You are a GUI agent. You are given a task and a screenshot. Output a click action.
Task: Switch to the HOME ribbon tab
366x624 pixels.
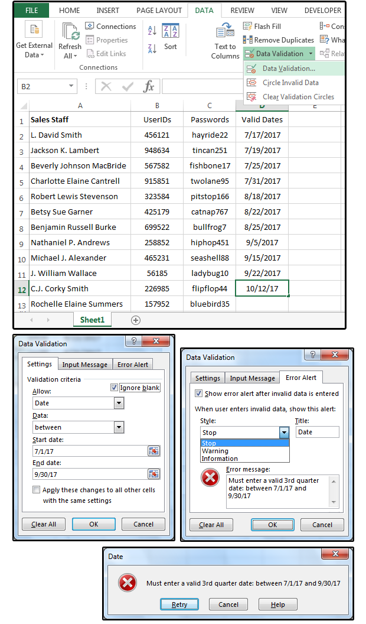(69, 11)
